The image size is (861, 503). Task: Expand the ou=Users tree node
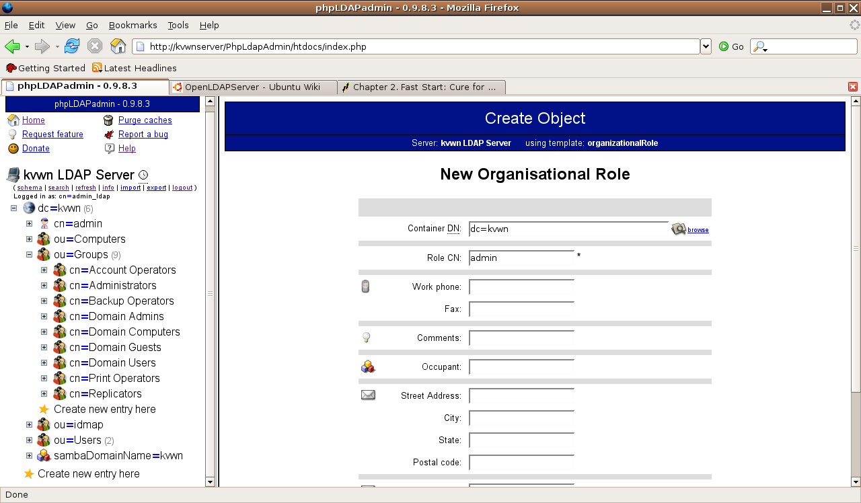(29, 440)
